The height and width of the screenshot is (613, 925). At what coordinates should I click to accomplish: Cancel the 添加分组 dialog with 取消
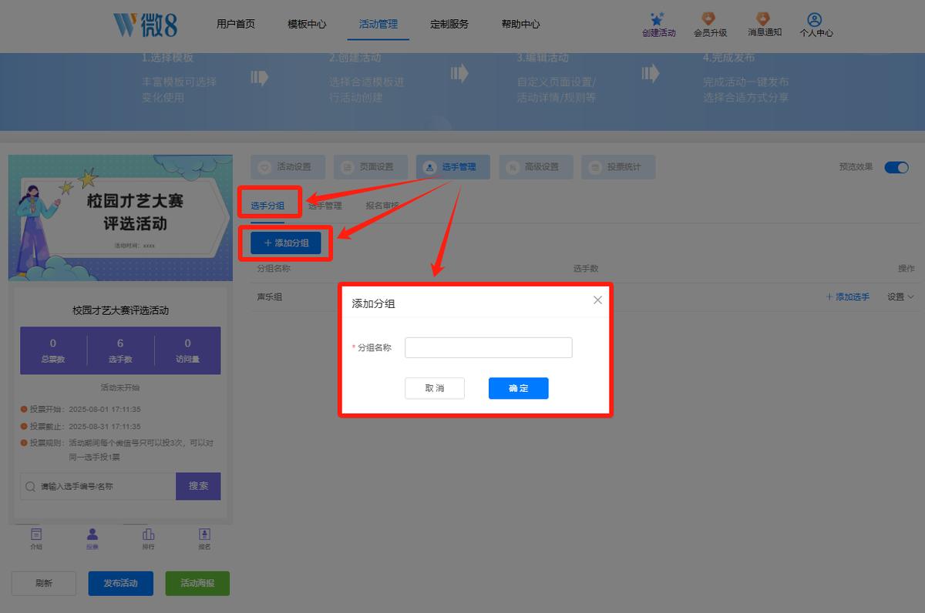tap(435, 388)
